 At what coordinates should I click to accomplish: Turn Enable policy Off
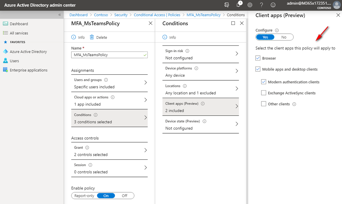(125, 196)
